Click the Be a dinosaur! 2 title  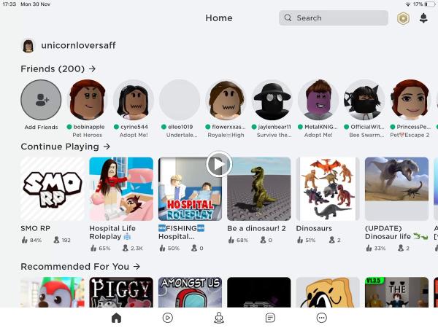(x=256, y=228)
